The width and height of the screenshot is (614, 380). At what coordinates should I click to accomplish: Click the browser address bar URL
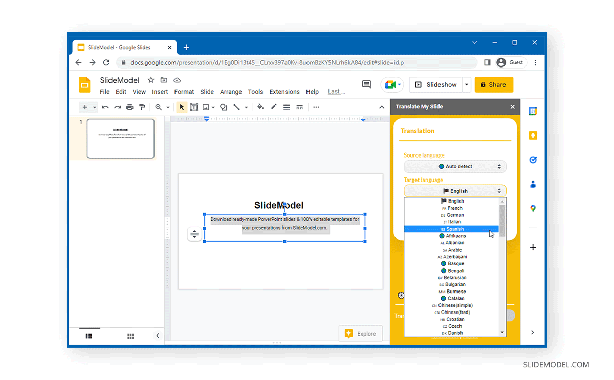tap(267, 62)
